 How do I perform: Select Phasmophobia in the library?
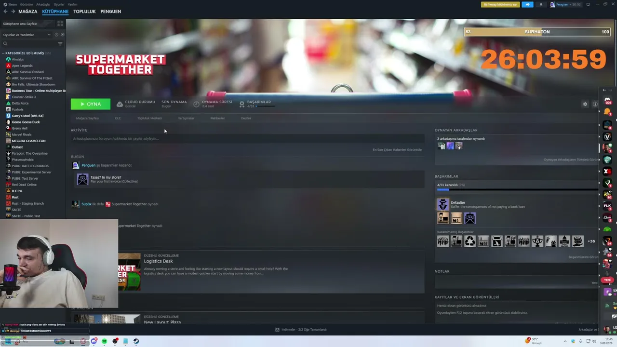tap(23, 160)
